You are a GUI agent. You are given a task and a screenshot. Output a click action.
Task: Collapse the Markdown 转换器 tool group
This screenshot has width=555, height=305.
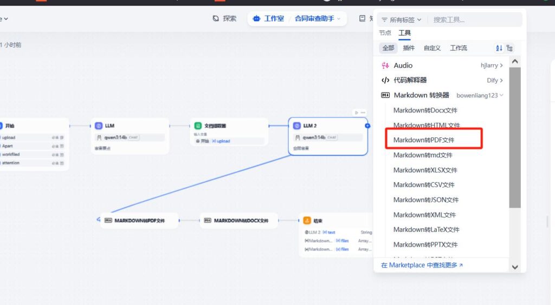[502, 95]
